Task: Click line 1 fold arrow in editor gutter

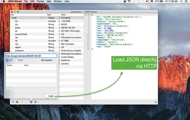Action: pyautogui.click(x=90, y=15)
